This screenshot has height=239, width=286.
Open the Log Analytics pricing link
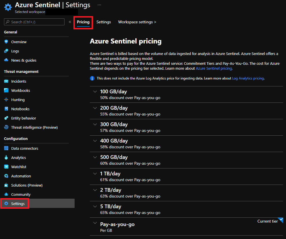coord(248,78)
